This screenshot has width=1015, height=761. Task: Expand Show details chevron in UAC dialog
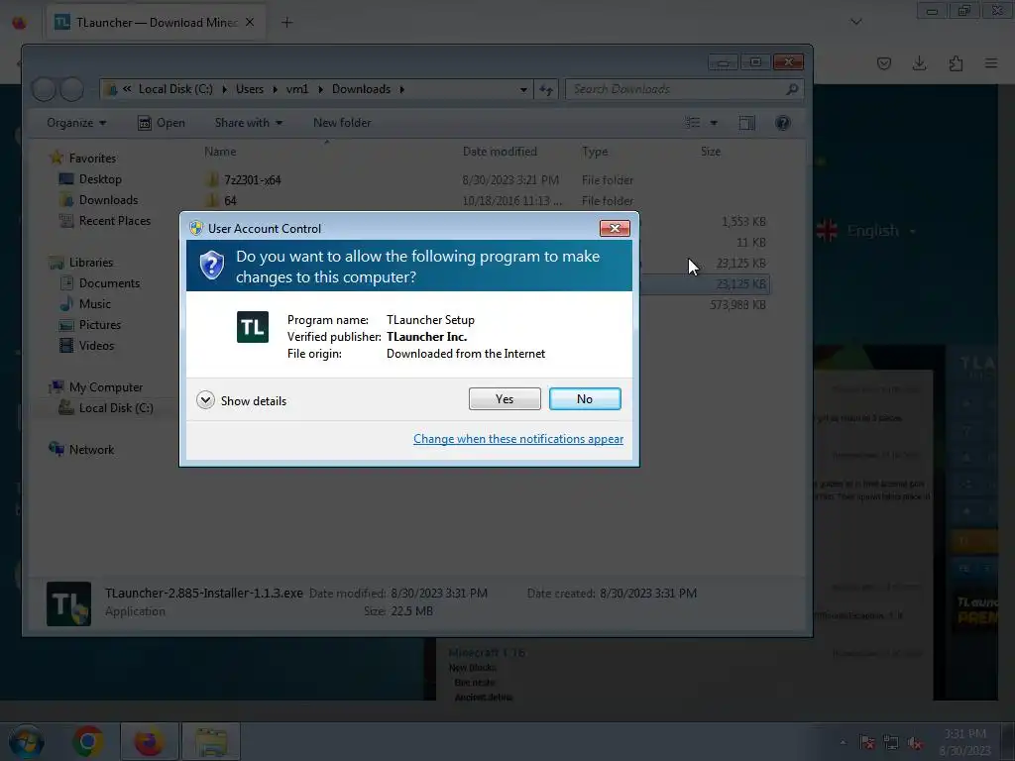point(205,400)
